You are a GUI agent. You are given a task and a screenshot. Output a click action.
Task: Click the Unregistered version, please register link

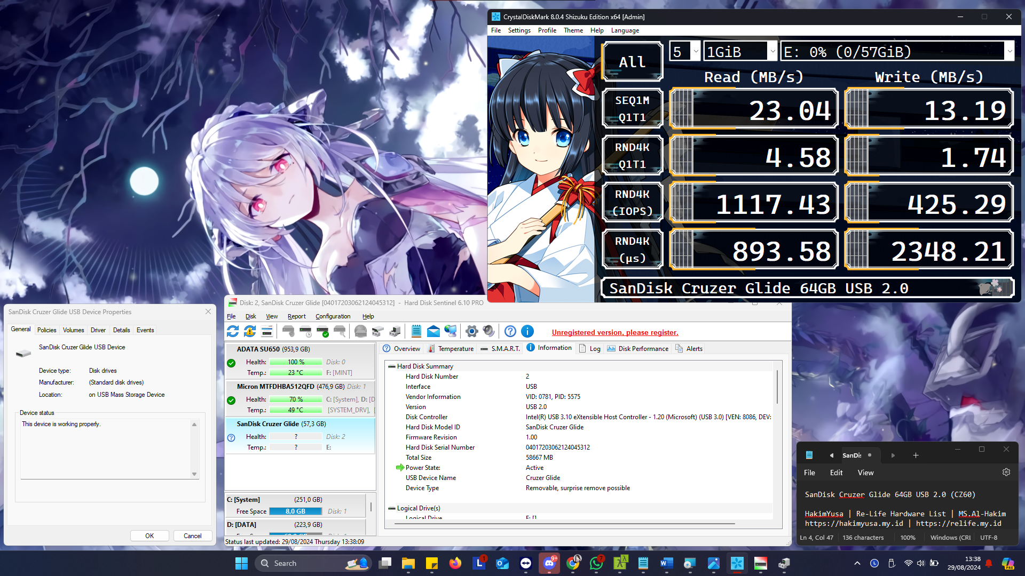click(x=615, y=332)
